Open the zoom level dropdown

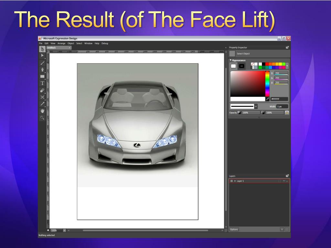tap(64, 231)
